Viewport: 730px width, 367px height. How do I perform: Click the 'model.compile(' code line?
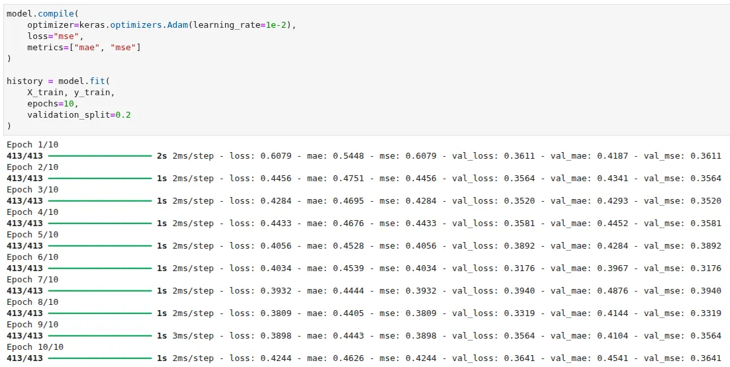[43, 14]
